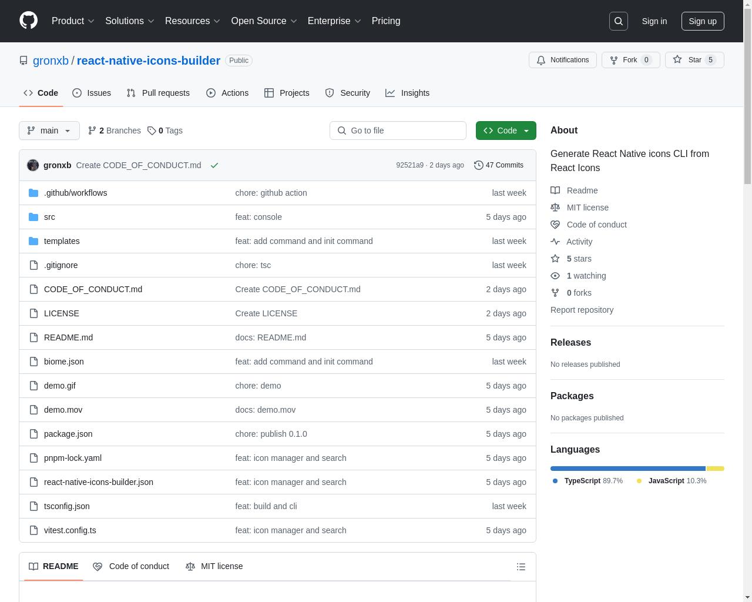Click the 'chore: publish 0.1.0' commit message
752x602 pixels.
pyautogui.click(x=271, y=434)
